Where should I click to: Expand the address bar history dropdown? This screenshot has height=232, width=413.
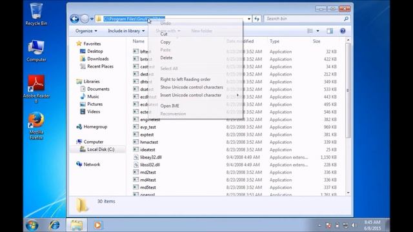[249, 19]
